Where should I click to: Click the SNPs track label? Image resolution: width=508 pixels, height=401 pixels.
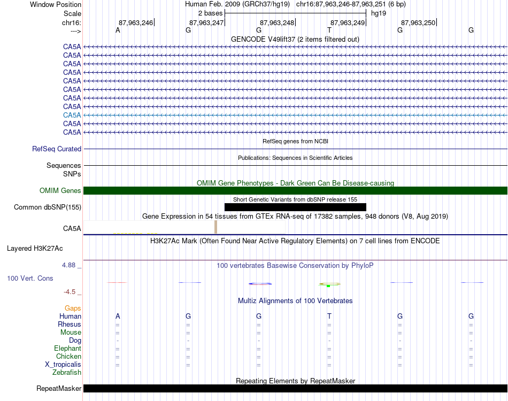[72, 174]
